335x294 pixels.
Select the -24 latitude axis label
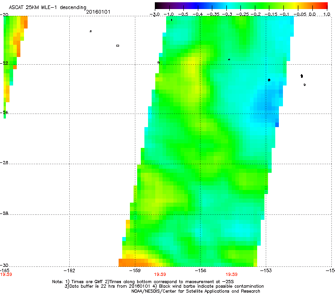coord(4,112)
